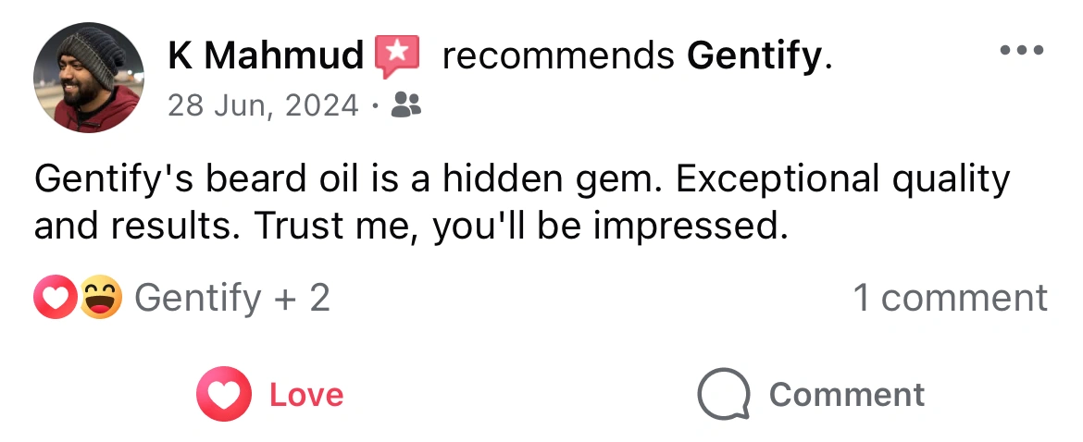Click the laughing Haha reaction emoji
Screen dimensions: 1083x442
click(x=100, y=298)
